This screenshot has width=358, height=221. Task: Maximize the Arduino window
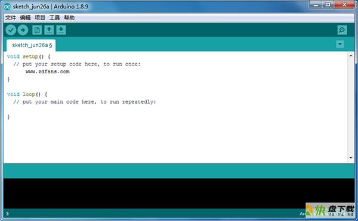coord(328,5)
